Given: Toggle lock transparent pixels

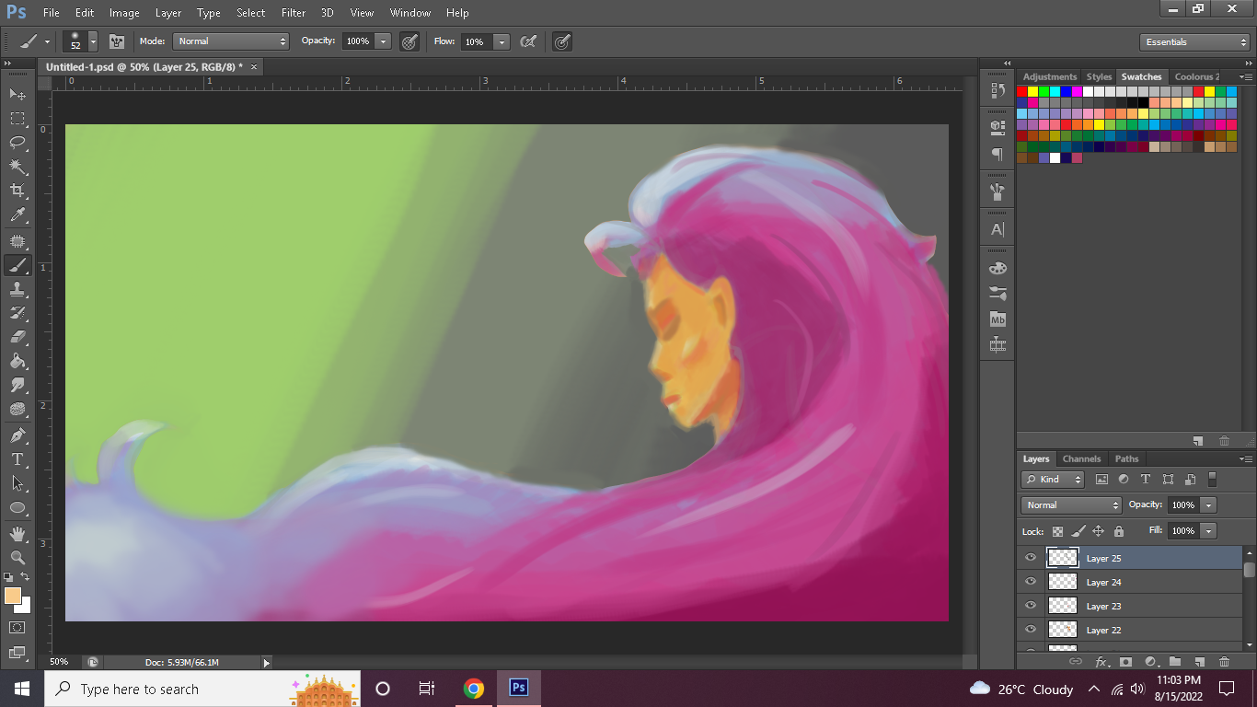Looking at the screenshot, I should [x=1057, y=531].
